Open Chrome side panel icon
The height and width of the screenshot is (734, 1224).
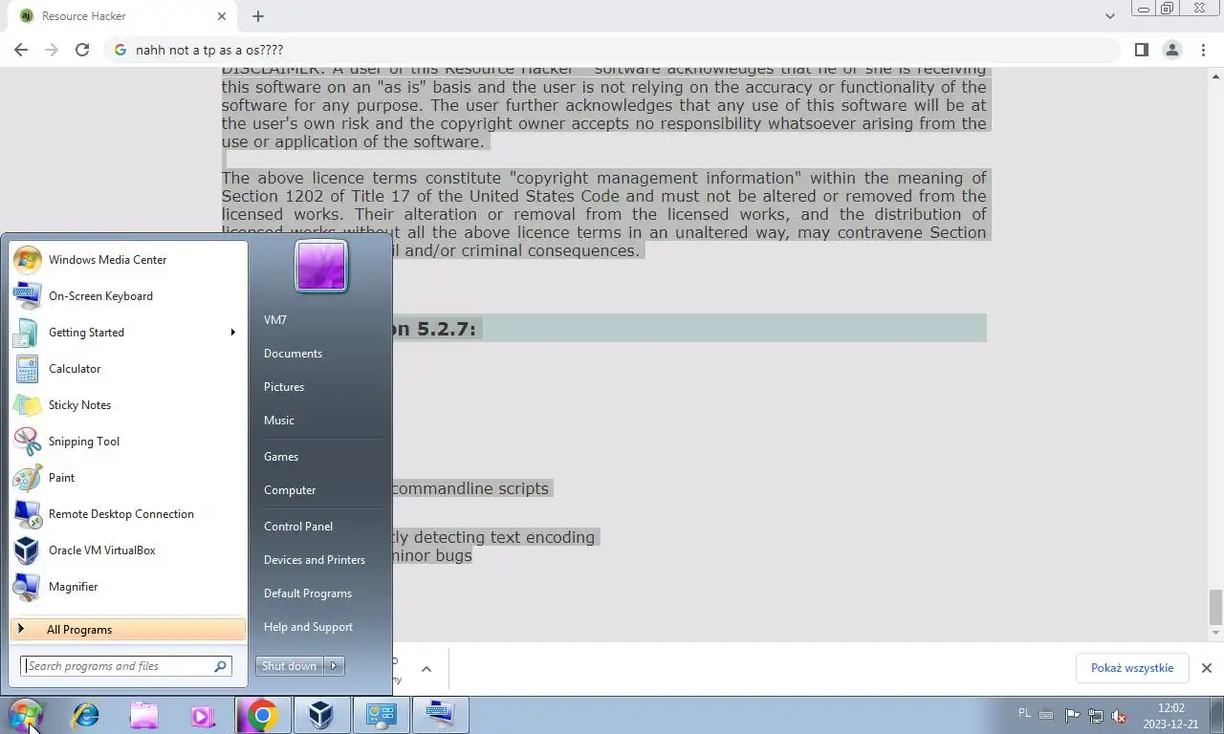point(1142,50)
